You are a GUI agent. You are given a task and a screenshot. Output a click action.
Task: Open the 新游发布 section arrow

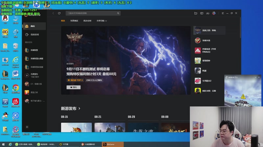pos(79,108)
